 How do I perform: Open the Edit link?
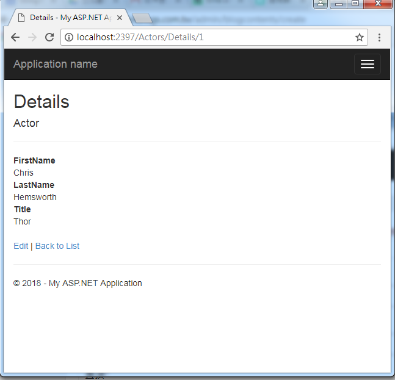[x=21, y=246]
